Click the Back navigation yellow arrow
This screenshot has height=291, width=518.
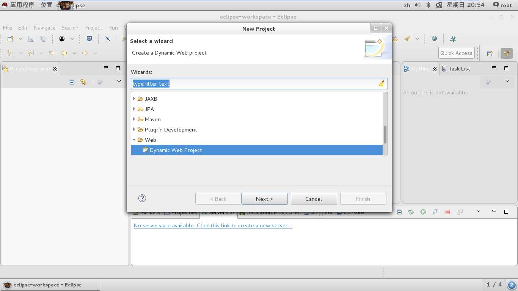click(x=64, y=53)
